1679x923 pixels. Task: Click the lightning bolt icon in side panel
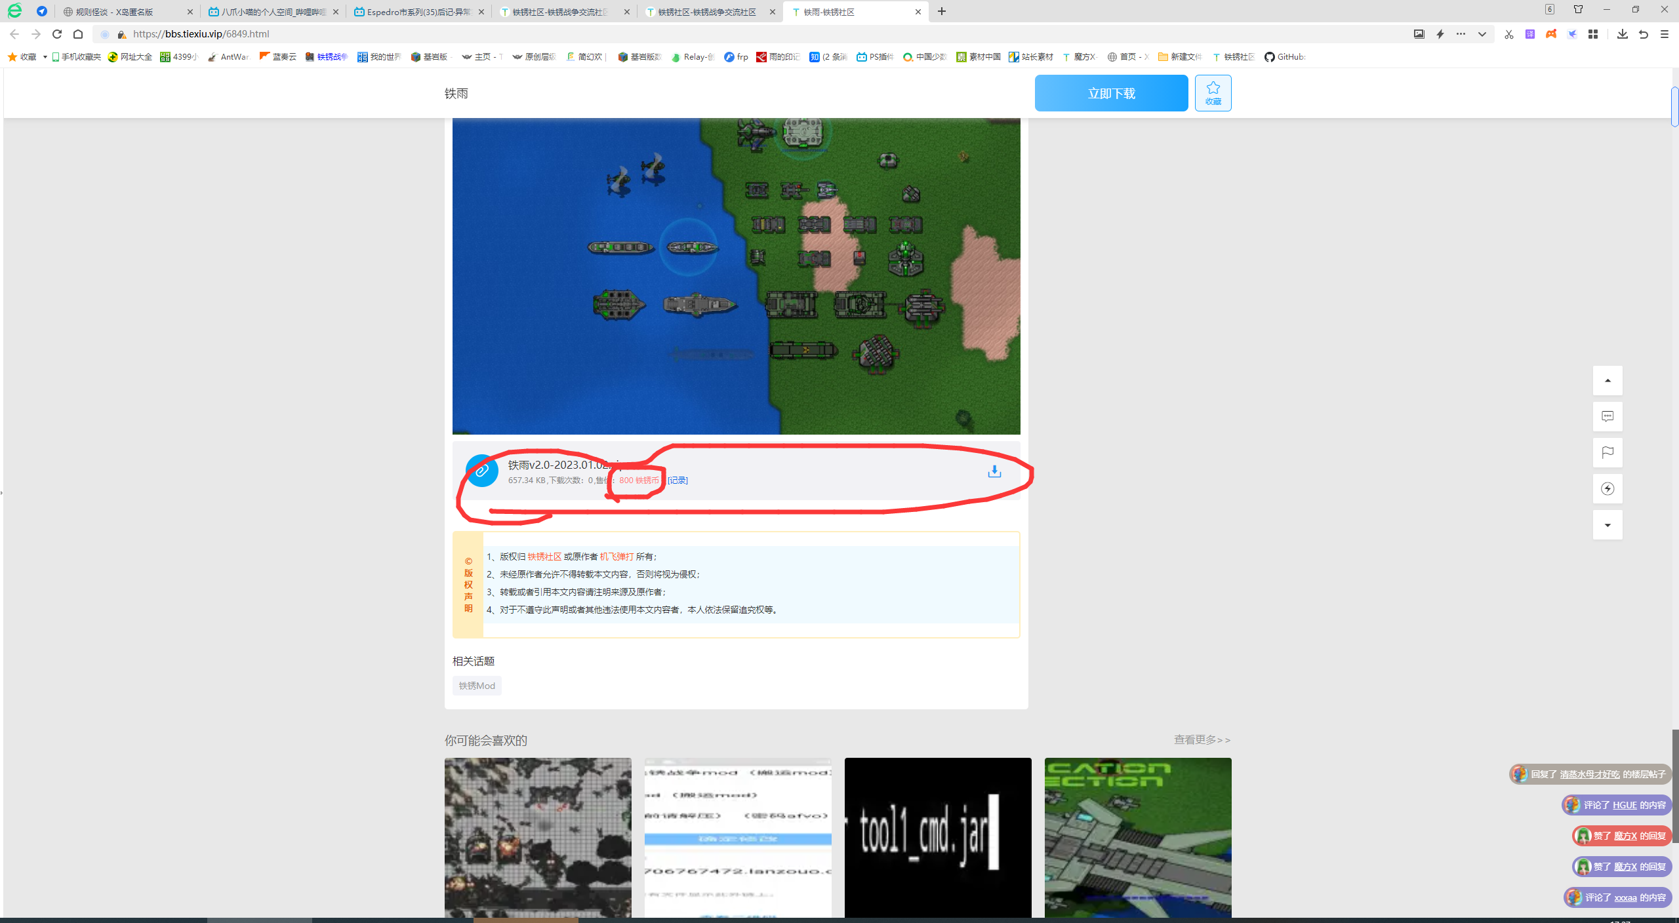coord(1608,488)
